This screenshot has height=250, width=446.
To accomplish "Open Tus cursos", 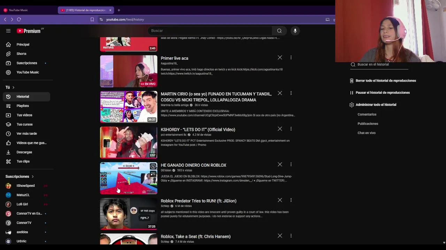I will [x=26, y=124].
